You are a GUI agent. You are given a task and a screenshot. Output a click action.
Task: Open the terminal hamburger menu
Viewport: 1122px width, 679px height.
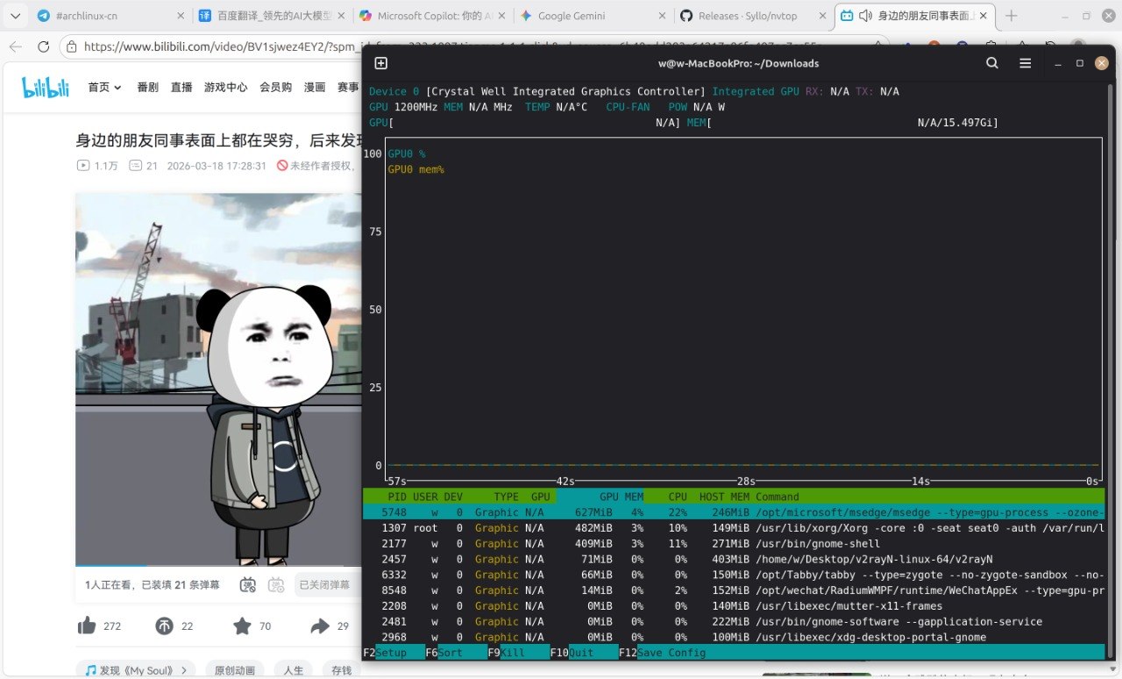[1025, 63]
